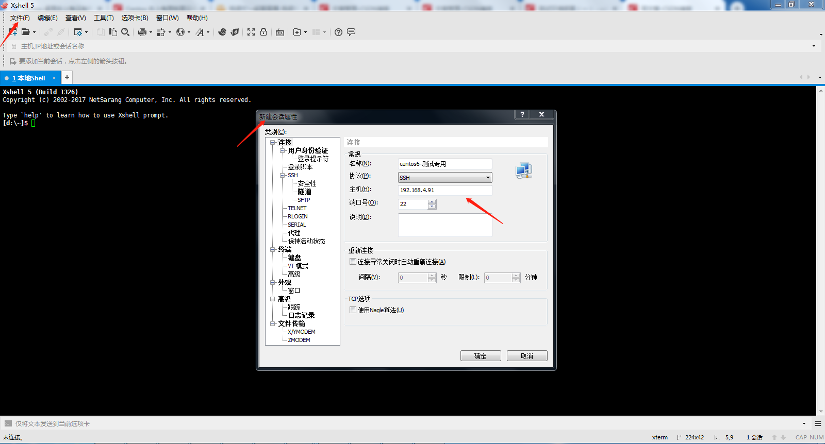Select 键盘 in category tree

coord(294,258)
